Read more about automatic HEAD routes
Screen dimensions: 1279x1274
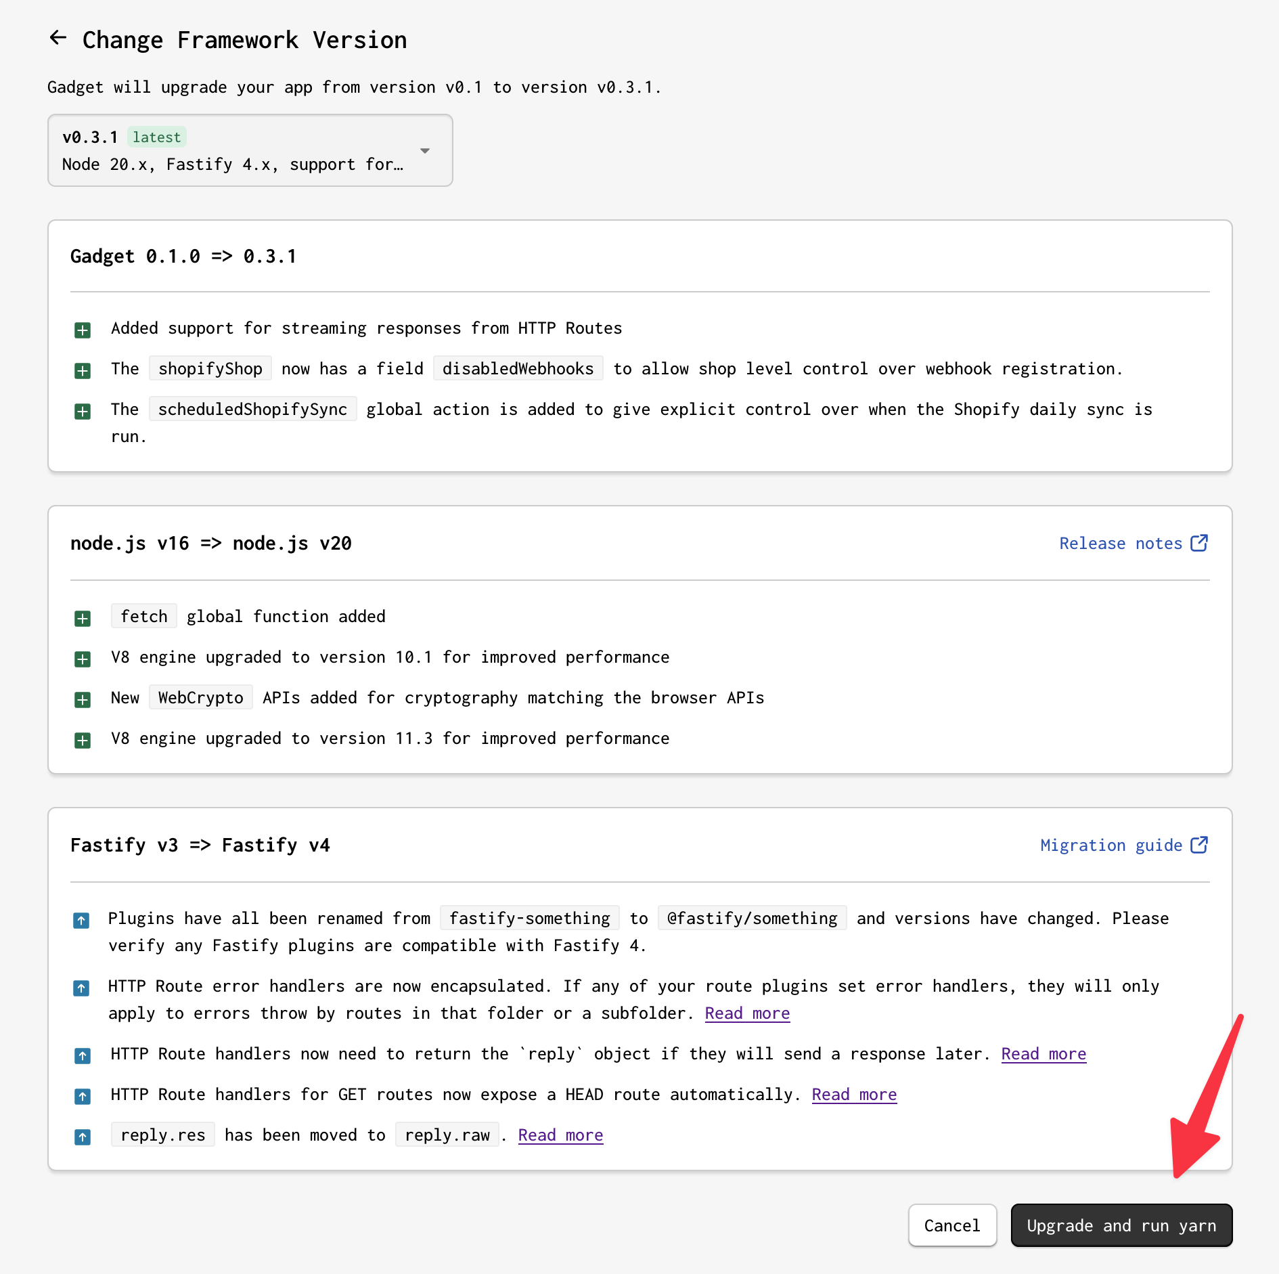854,1095
